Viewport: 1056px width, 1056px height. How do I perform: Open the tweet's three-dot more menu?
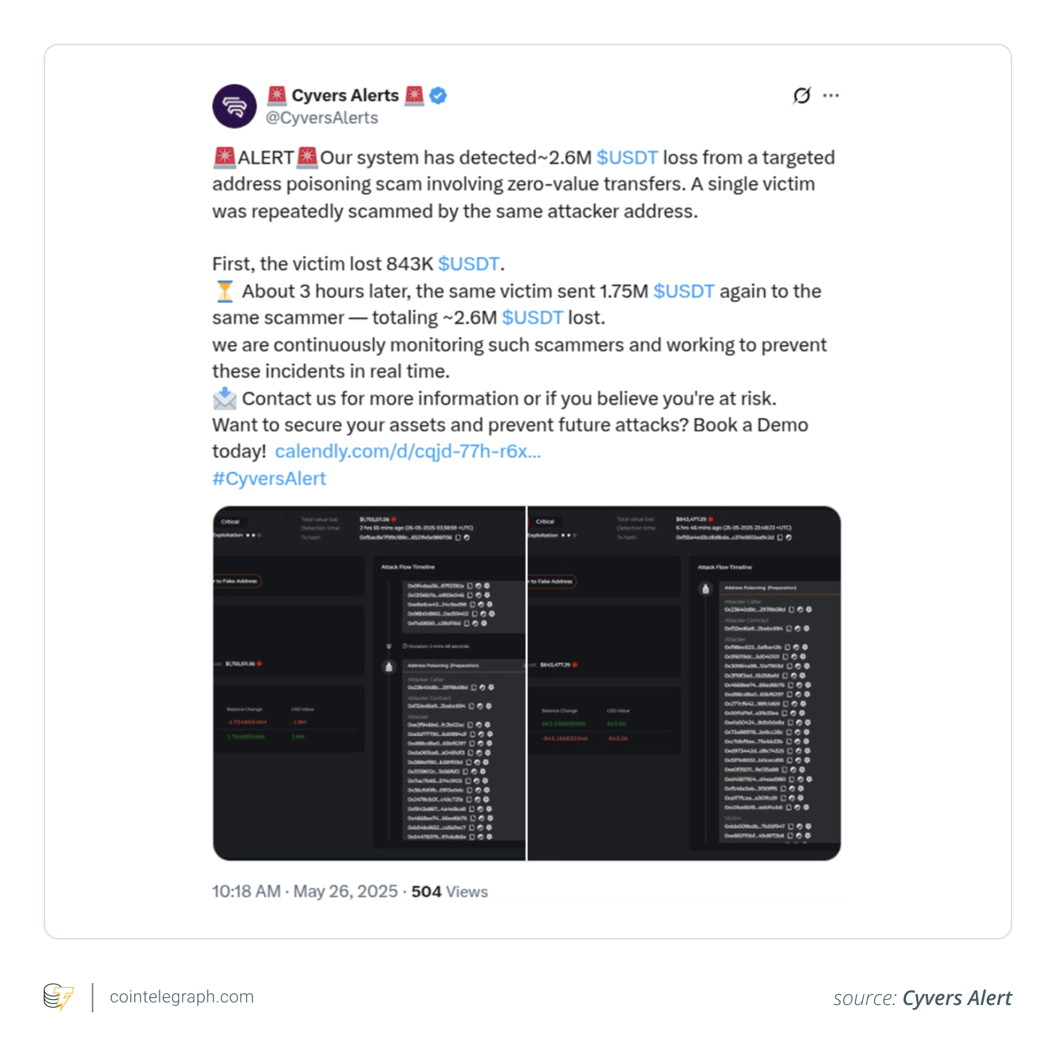pyautogui.click(x=831, y=95)
